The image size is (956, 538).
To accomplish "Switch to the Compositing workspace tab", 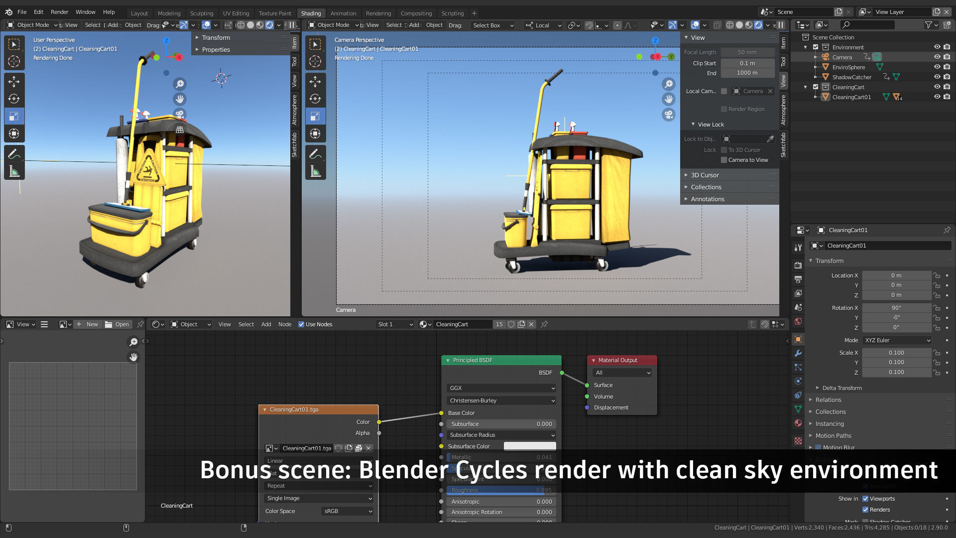I will (416, 13).
